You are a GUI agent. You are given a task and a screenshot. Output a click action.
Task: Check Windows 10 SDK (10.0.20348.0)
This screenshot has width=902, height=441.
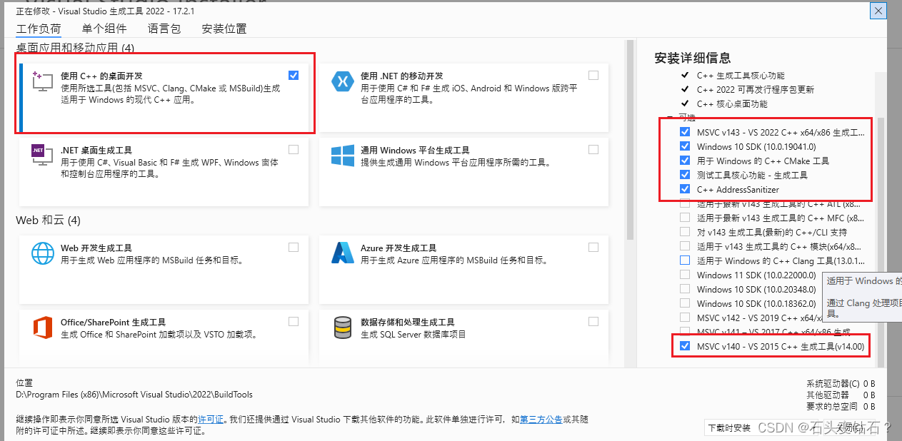point(685,289)
